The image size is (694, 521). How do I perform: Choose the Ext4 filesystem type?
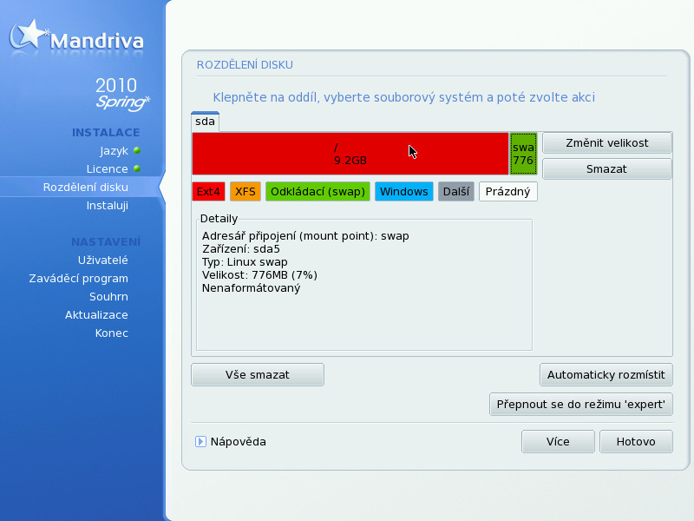click(x=208, y=191)
